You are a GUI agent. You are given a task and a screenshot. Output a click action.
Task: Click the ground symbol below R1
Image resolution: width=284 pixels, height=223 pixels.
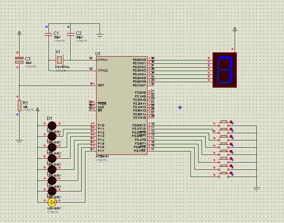19,142
